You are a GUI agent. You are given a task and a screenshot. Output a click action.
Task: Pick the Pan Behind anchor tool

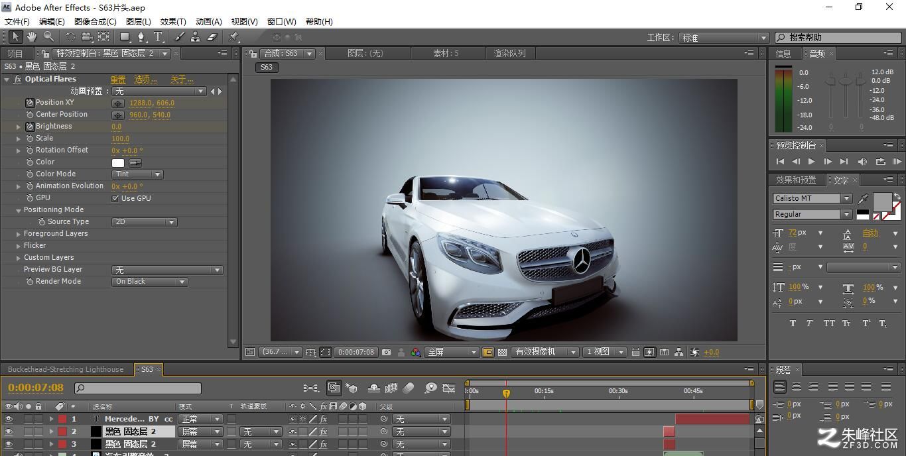[x=103, y=37]
